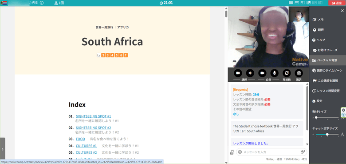Image resolution: width=346 pixels, height=164 pixels.
Task: Click the 世界一周旅行 breadcrumb text
Action: [104, 27]
